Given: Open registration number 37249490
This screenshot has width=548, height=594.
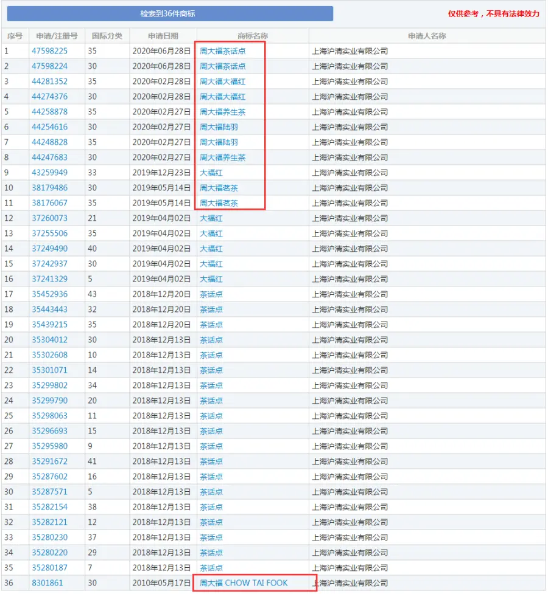Looking at the screenshot, I should [50, 249].
